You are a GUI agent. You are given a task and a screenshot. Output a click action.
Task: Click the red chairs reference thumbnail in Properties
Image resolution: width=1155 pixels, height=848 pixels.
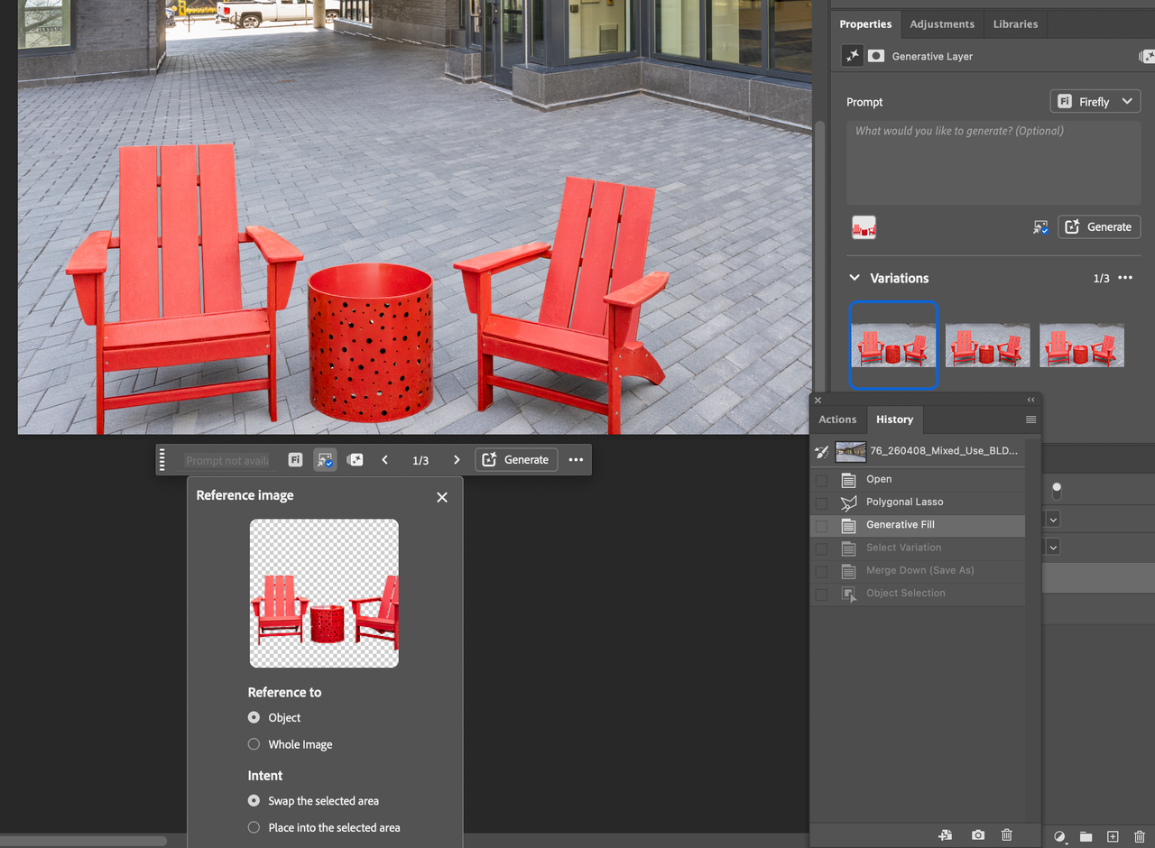coord(864,227)
